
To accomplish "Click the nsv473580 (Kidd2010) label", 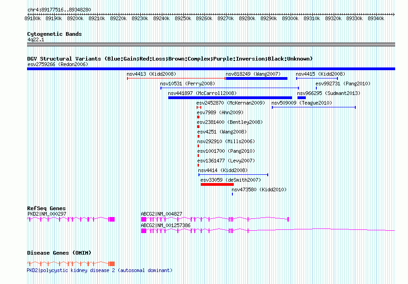I will click(x=259, y=189).
